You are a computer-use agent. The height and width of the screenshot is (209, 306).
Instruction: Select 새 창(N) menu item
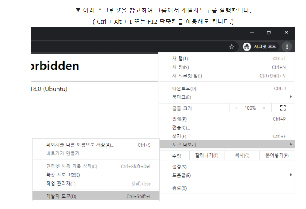[227, 67]
